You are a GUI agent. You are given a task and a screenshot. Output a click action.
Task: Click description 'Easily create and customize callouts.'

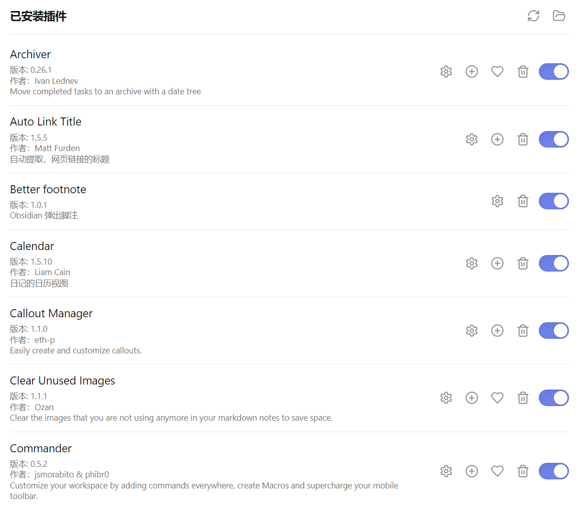pos(76,350)
